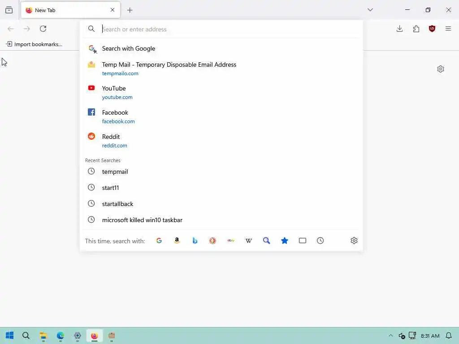Open Reddit suggestion
Image resolution: width=459 pixels, height=344 pixels.
pyautogui.click(x=221, y=141)
